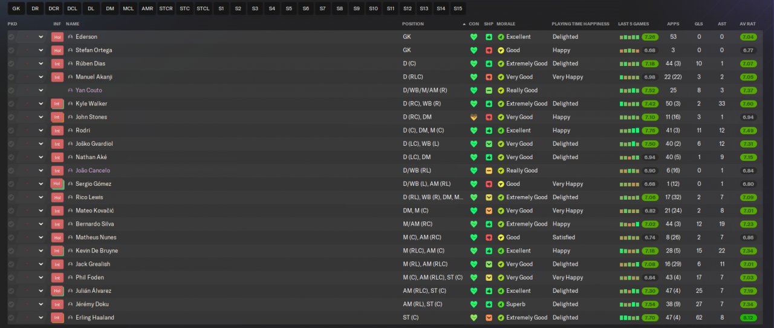Toggle the picked checkmark for Erling Haaland
Screen dimensions: 774x328
(x=11, y=318)
